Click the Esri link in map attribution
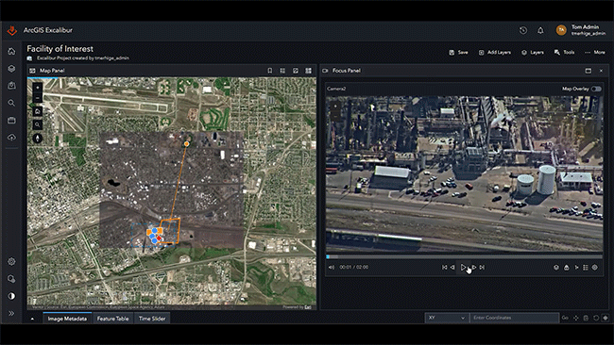Viewport: 614px width, 345px height. click(308, 307)
